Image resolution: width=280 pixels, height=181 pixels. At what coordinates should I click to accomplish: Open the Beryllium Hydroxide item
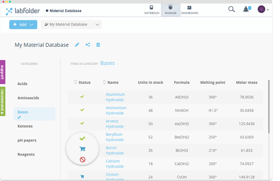[115, 137]
